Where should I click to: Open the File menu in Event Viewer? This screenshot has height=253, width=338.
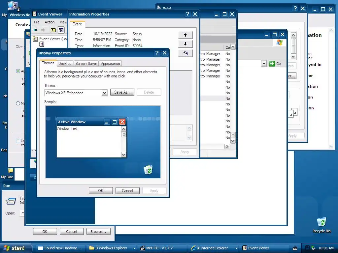pos(37,22)
